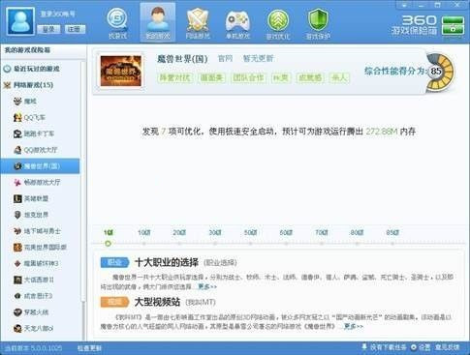470x355 pixels.
Task: Open the 网络游戏 crossed-swords toolbar icon
Action: [198, 23]
